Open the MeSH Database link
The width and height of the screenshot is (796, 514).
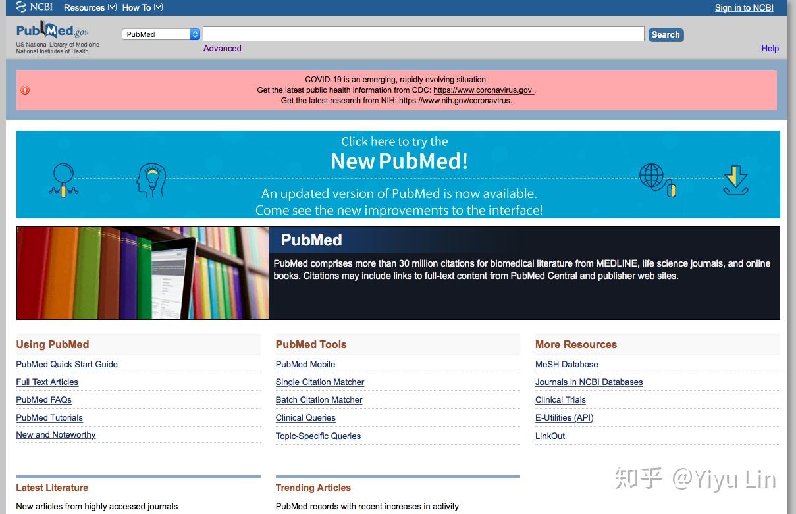pyautogui.click(x=566, y=365)
